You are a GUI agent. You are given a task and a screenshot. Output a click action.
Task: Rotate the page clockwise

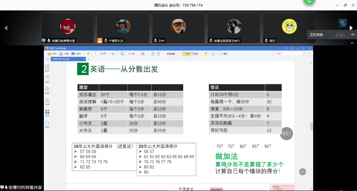pos(159,54)
